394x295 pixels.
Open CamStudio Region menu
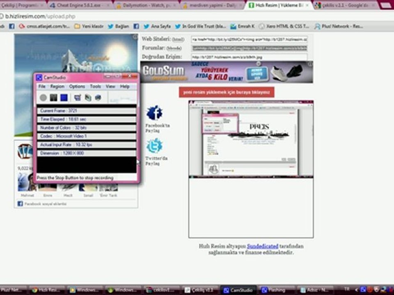tap(57, 86)
